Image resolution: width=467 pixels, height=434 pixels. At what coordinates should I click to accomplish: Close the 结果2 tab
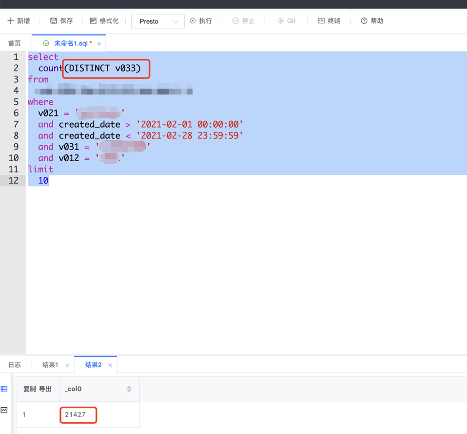click(110, 365)
